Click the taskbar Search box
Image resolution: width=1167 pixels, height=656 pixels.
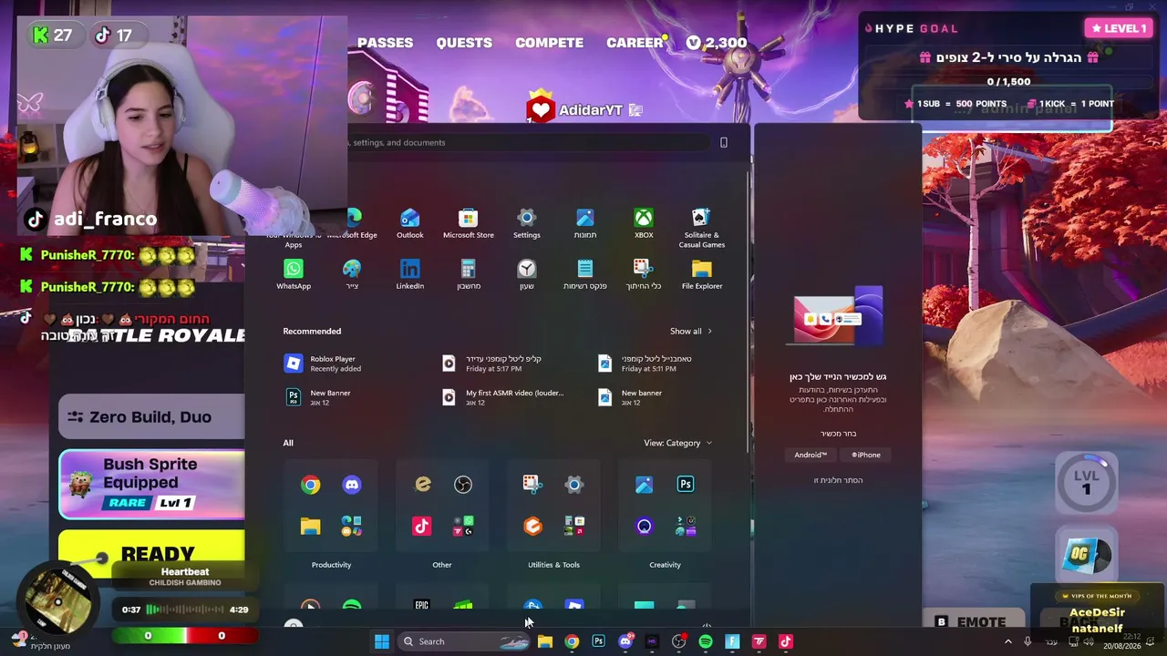pos(465,641)
